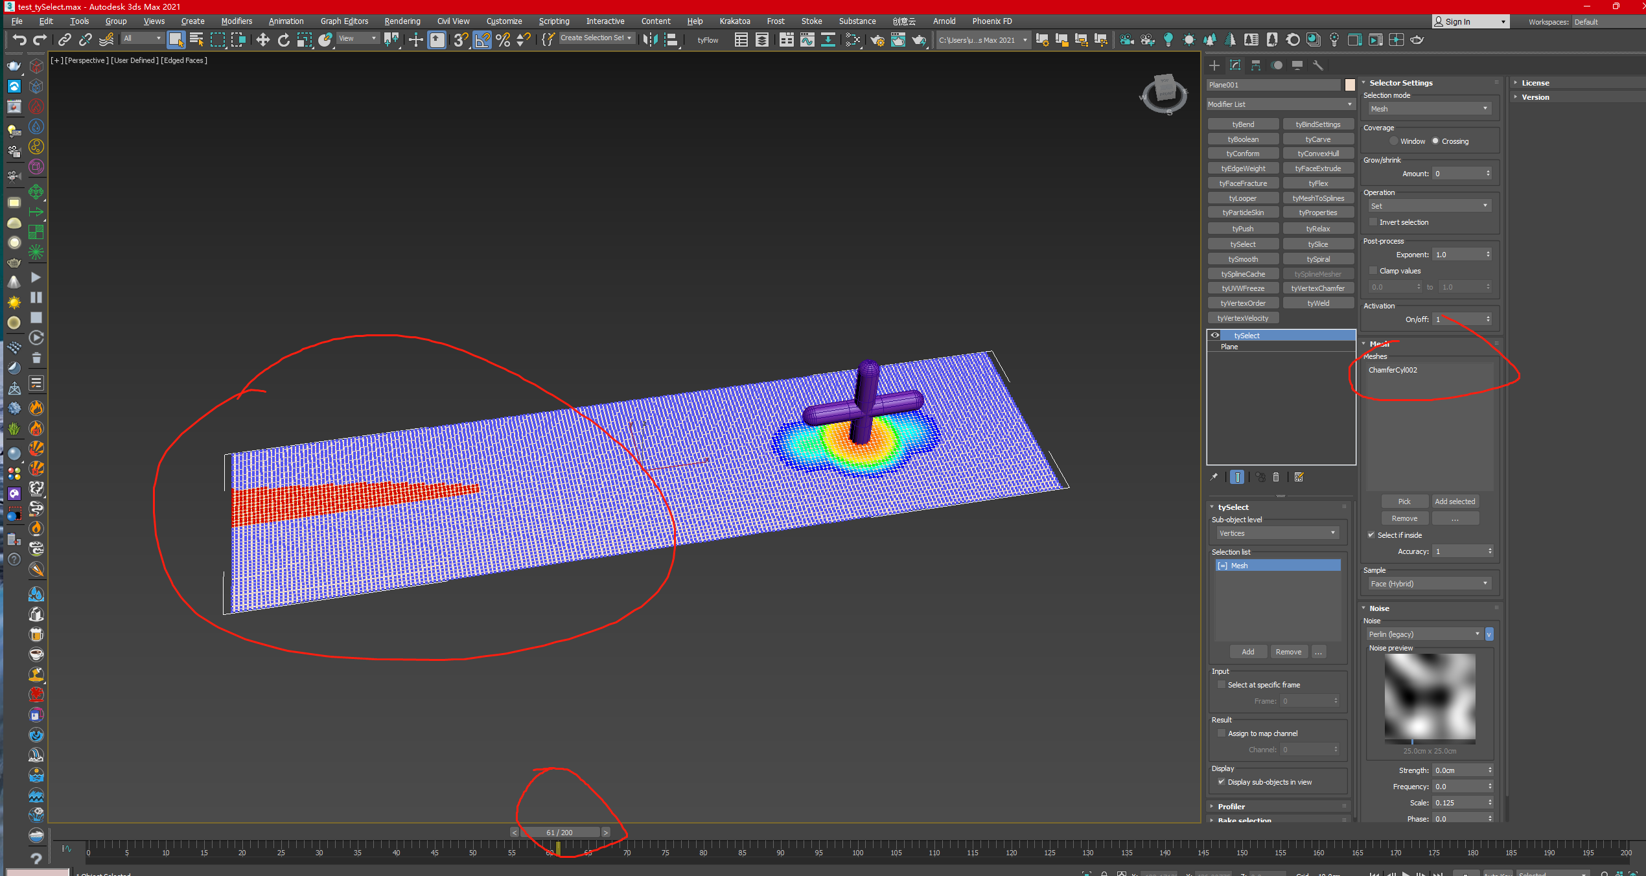Open the Rendered Frame Window icon

coord(898,40)
